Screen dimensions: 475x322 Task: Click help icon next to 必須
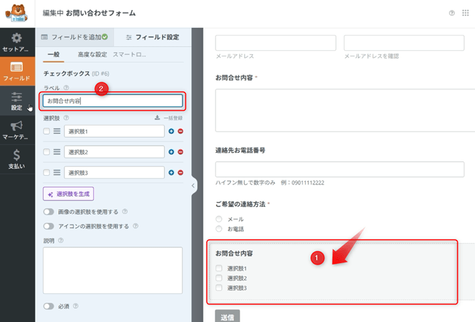click(76, 306)
